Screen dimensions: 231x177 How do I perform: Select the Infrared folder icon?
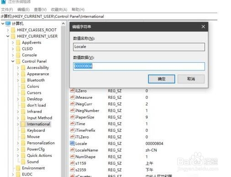(23, 112)
